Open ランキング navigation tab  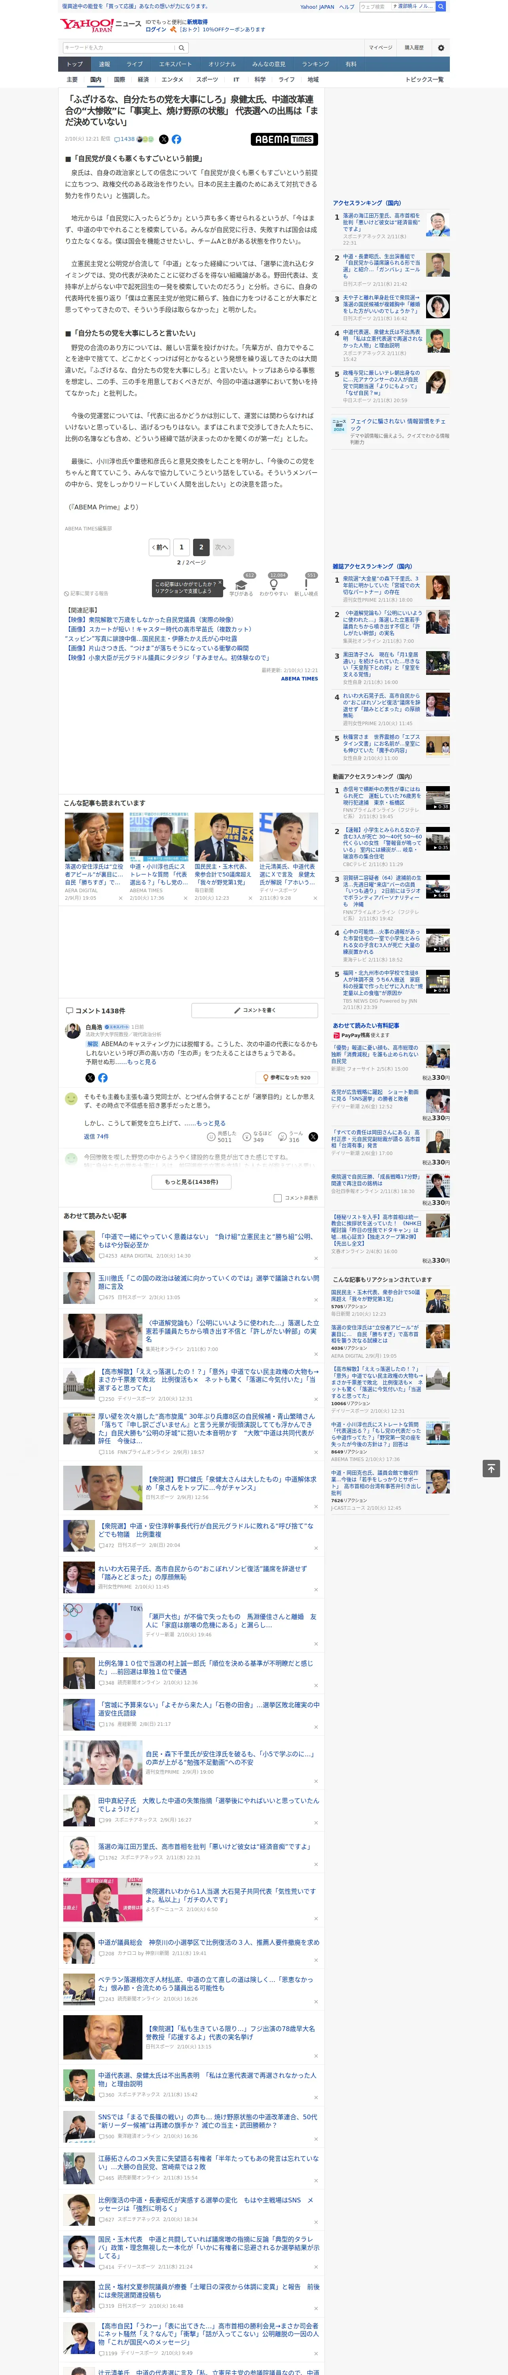coord(315,65)
